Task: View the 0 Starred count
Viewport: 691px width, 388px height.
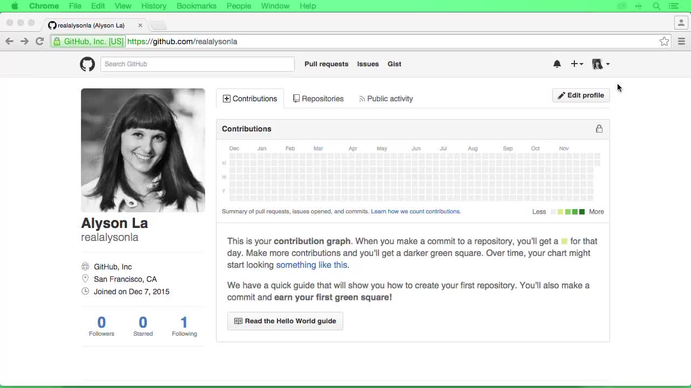Action: click(x=143, y=326)
